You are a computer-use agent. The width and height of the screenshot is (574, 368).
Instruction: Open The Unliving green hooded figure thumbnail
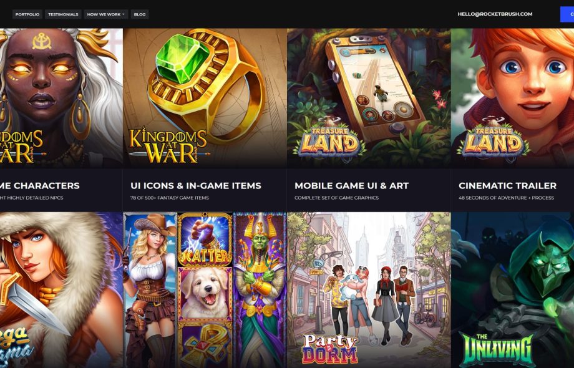click(x=512, y=290)
